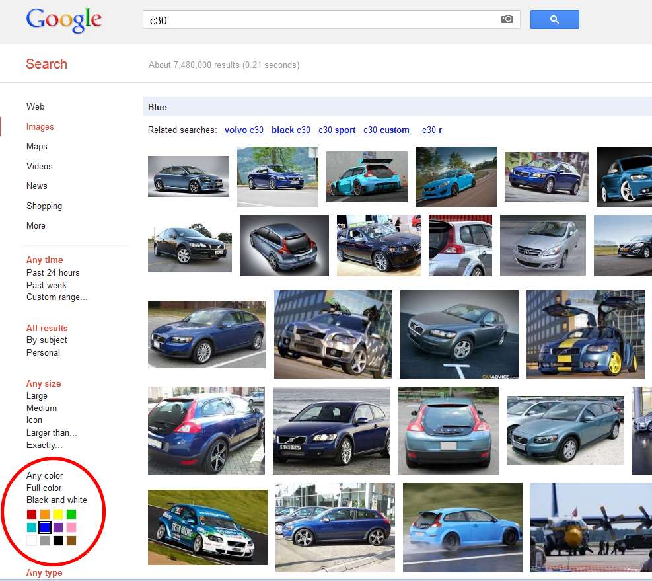Select the white color swatch
The image size is (652, 581).
(x=32, y=541)
